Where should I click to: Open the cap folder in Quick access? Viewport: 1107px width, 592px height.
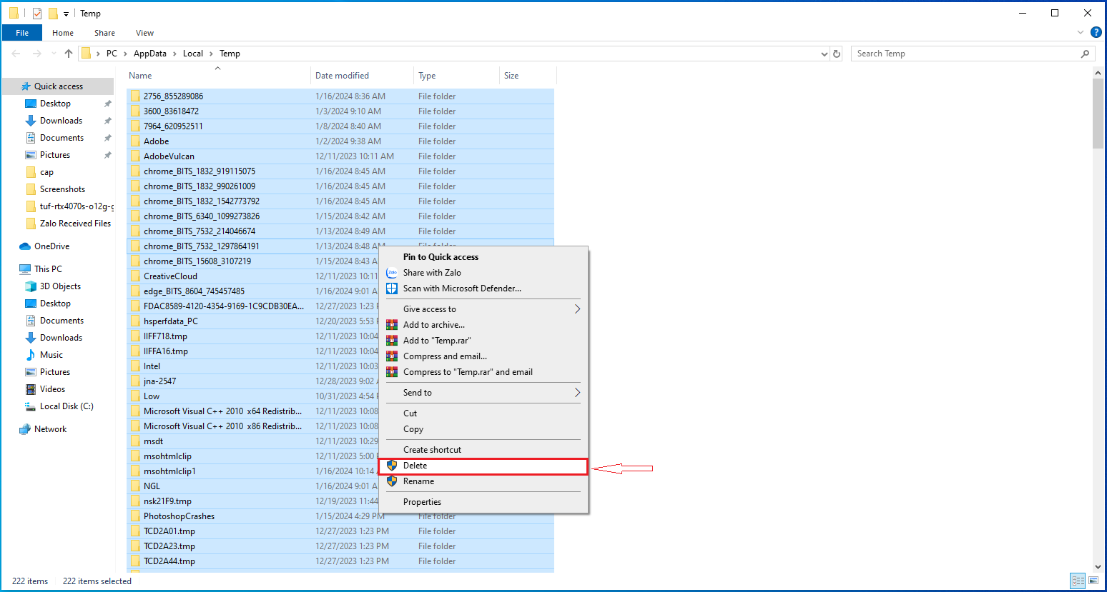coord(46,172)
